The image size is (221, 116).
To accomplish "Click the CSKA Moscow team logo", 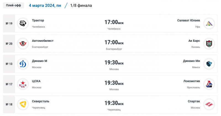I will point(23,84).
